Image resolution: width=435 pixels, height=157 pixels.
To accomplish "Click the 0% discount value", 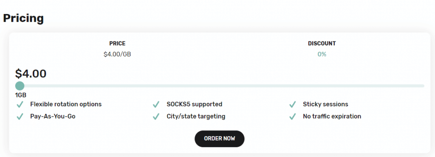I will click(322, 54).
